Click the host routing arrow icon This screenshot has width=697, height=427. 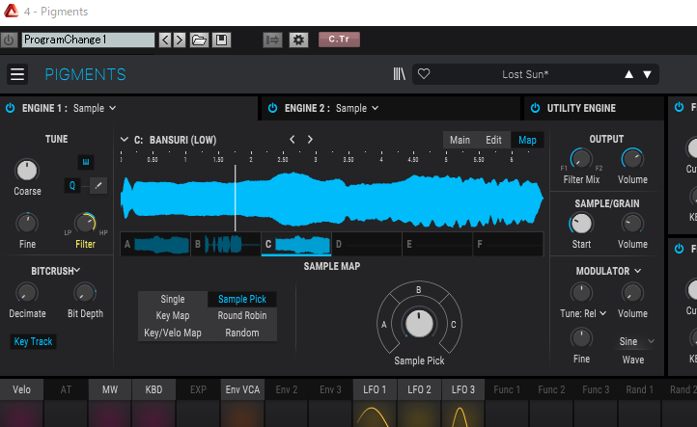[272, 40]
